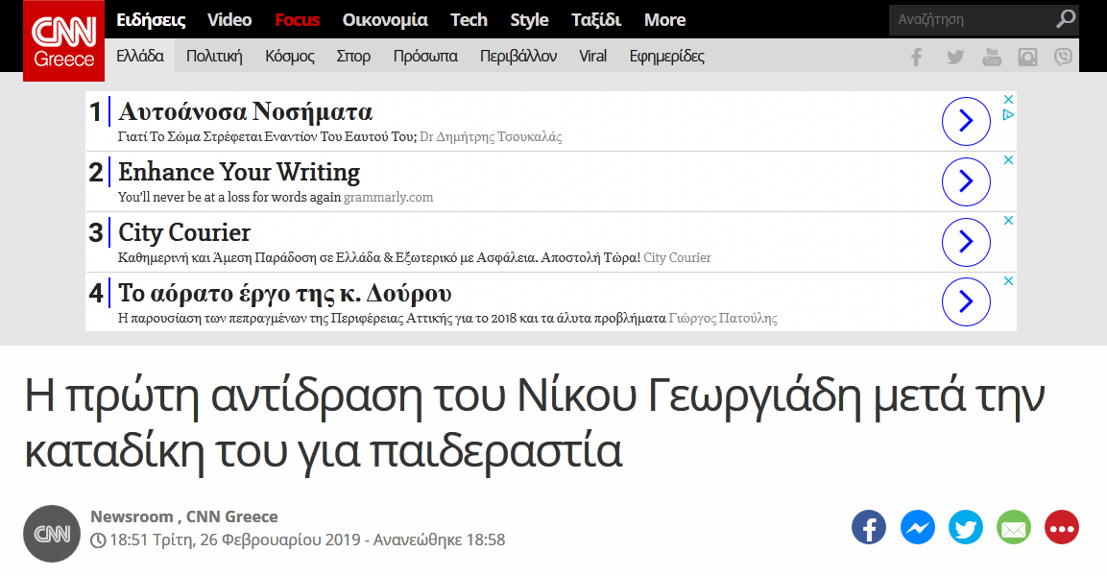The width and height of the screenshot is (1107, 576).
Task: Click Dr Δημήτρης Τσουκαλάς ad source
Action: (491, 137)
